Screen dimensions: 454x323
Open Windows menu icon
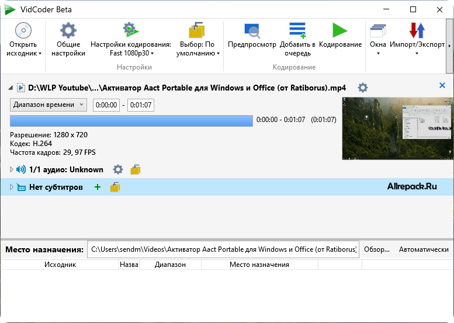[378, 31]
